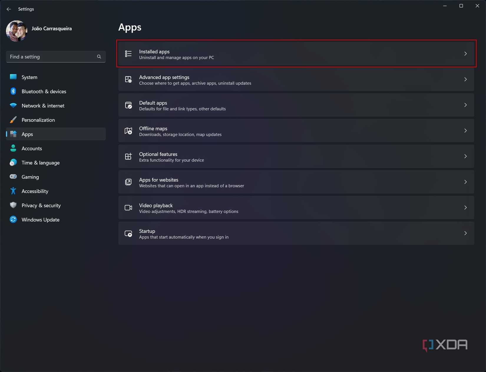
Task: Expand the Startup row chevron
Action: (x=465, y=233)
